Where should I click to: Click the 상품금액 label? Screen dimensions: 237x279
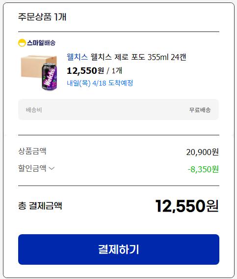point(32,151)
